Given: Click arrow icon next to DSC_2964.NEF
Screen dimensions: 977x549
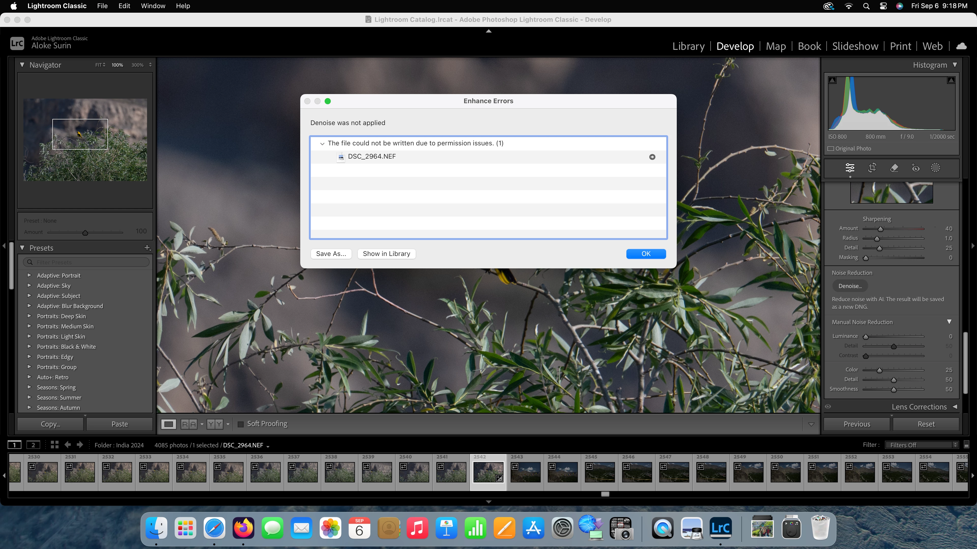Looking at the screenshot, I should pos(652,157).
